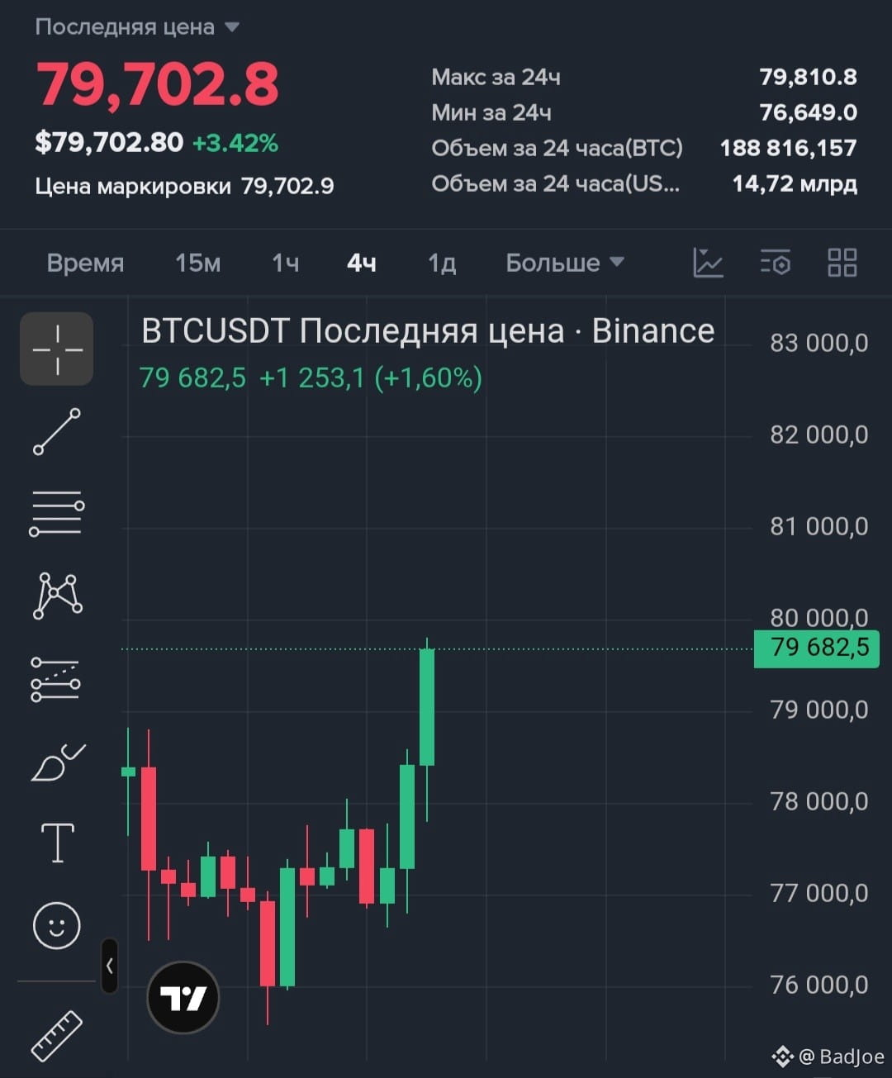
Task: Open the long/short position forecasting tool
Action: 56,679
